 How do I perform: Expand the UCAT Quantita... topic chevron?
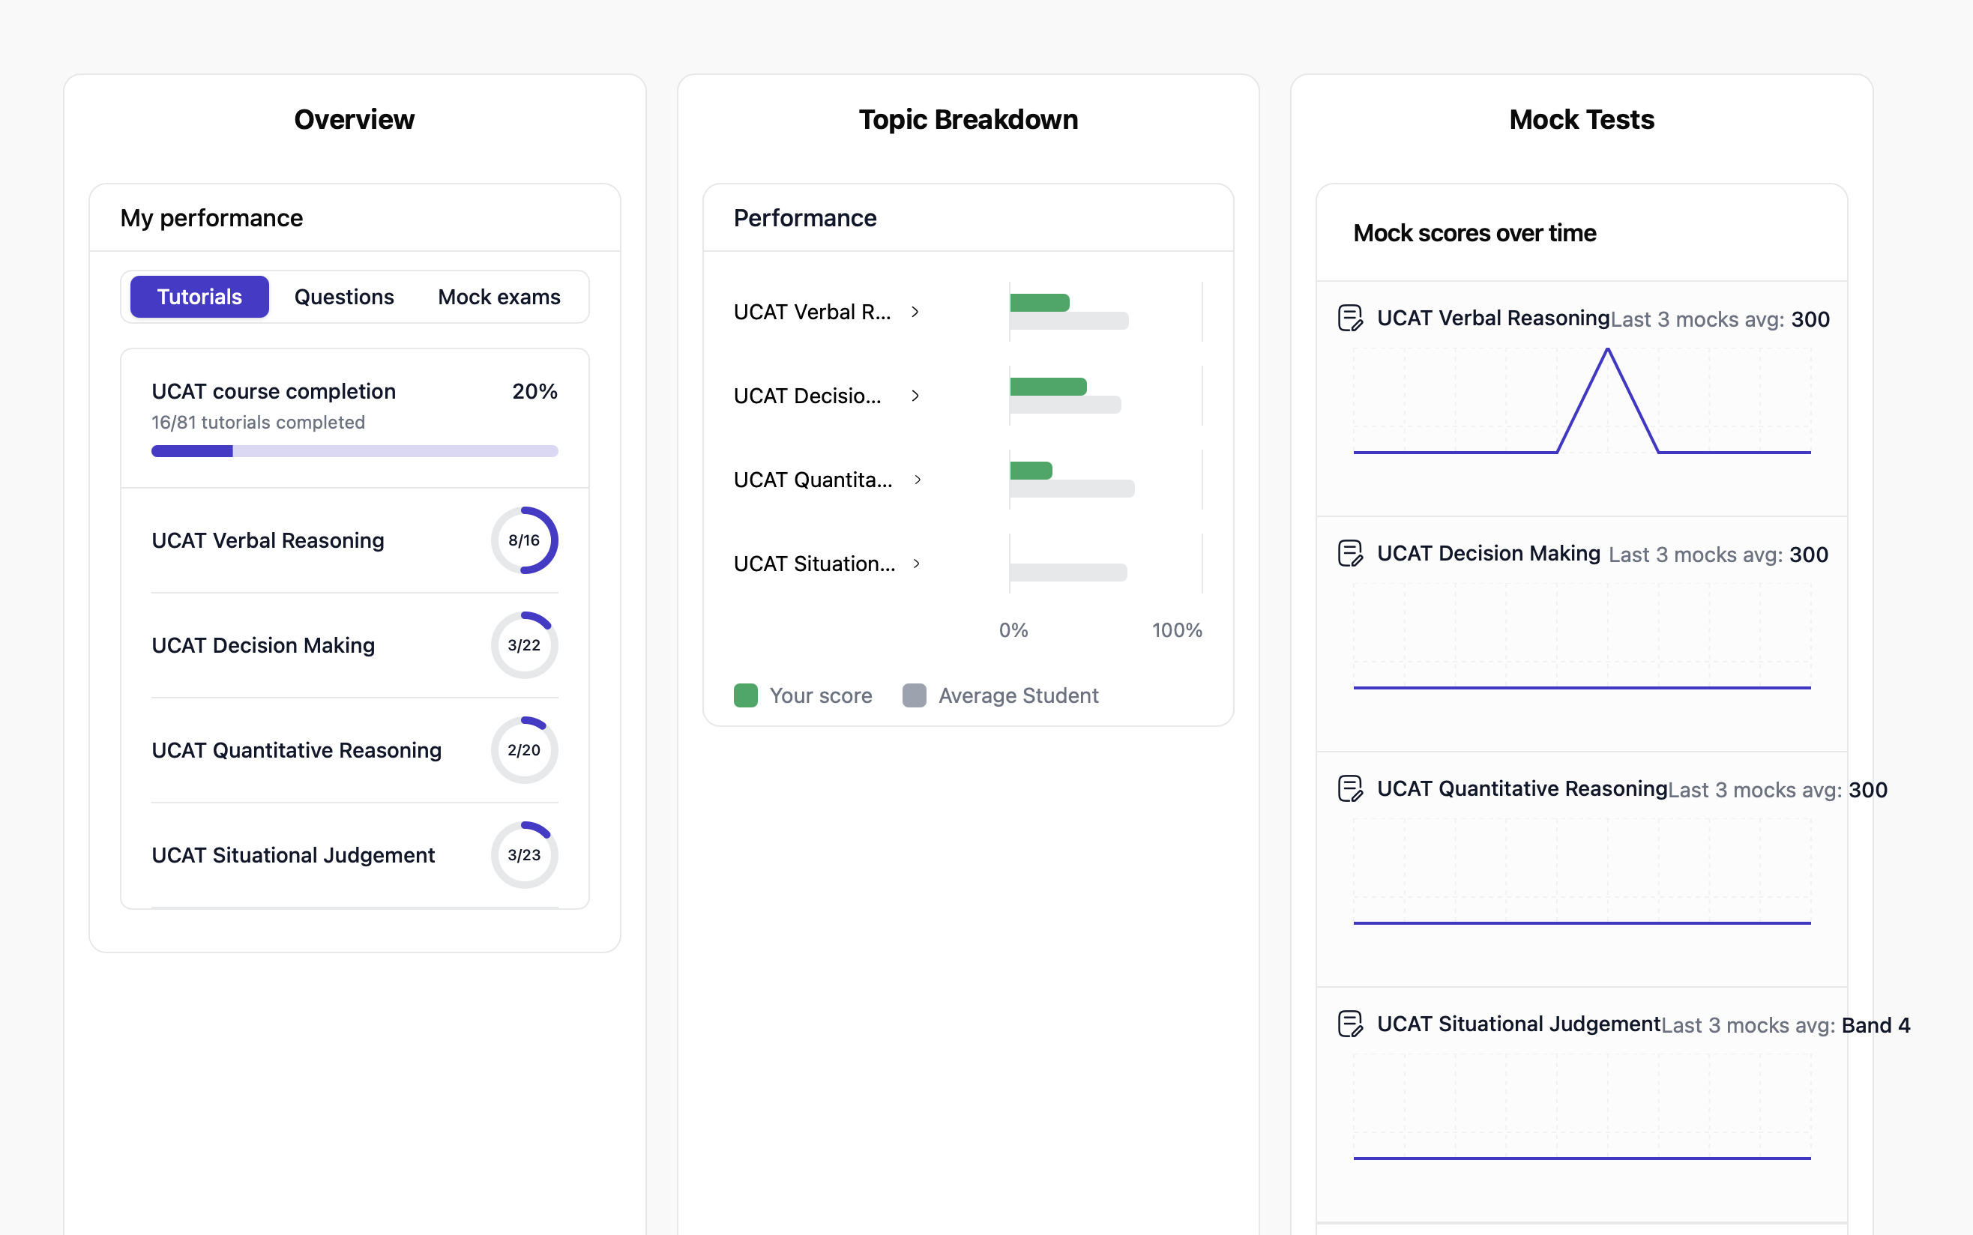(x=918, y=480)
